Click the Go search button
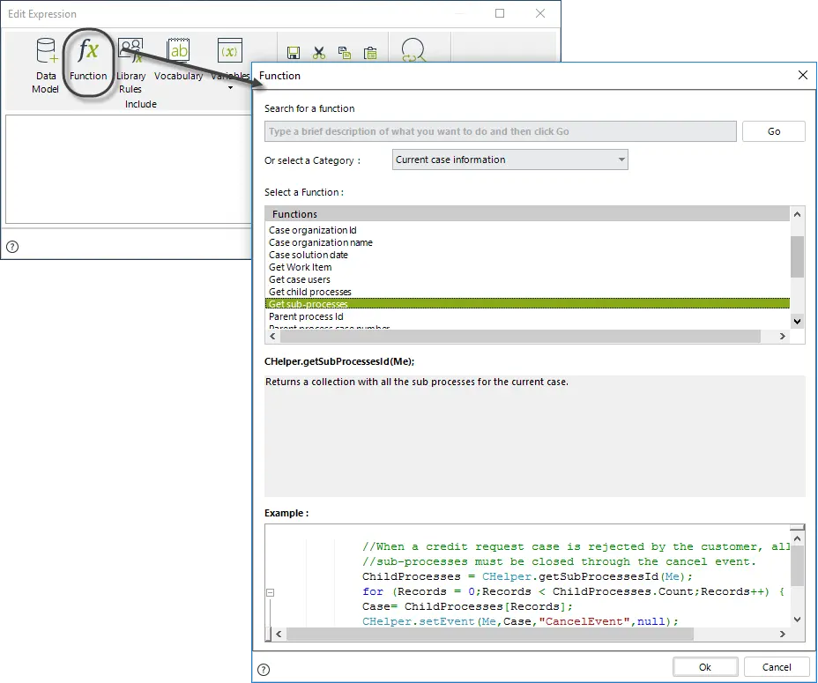The height and width of the screenshot is (683, 818). click(774, 131)
